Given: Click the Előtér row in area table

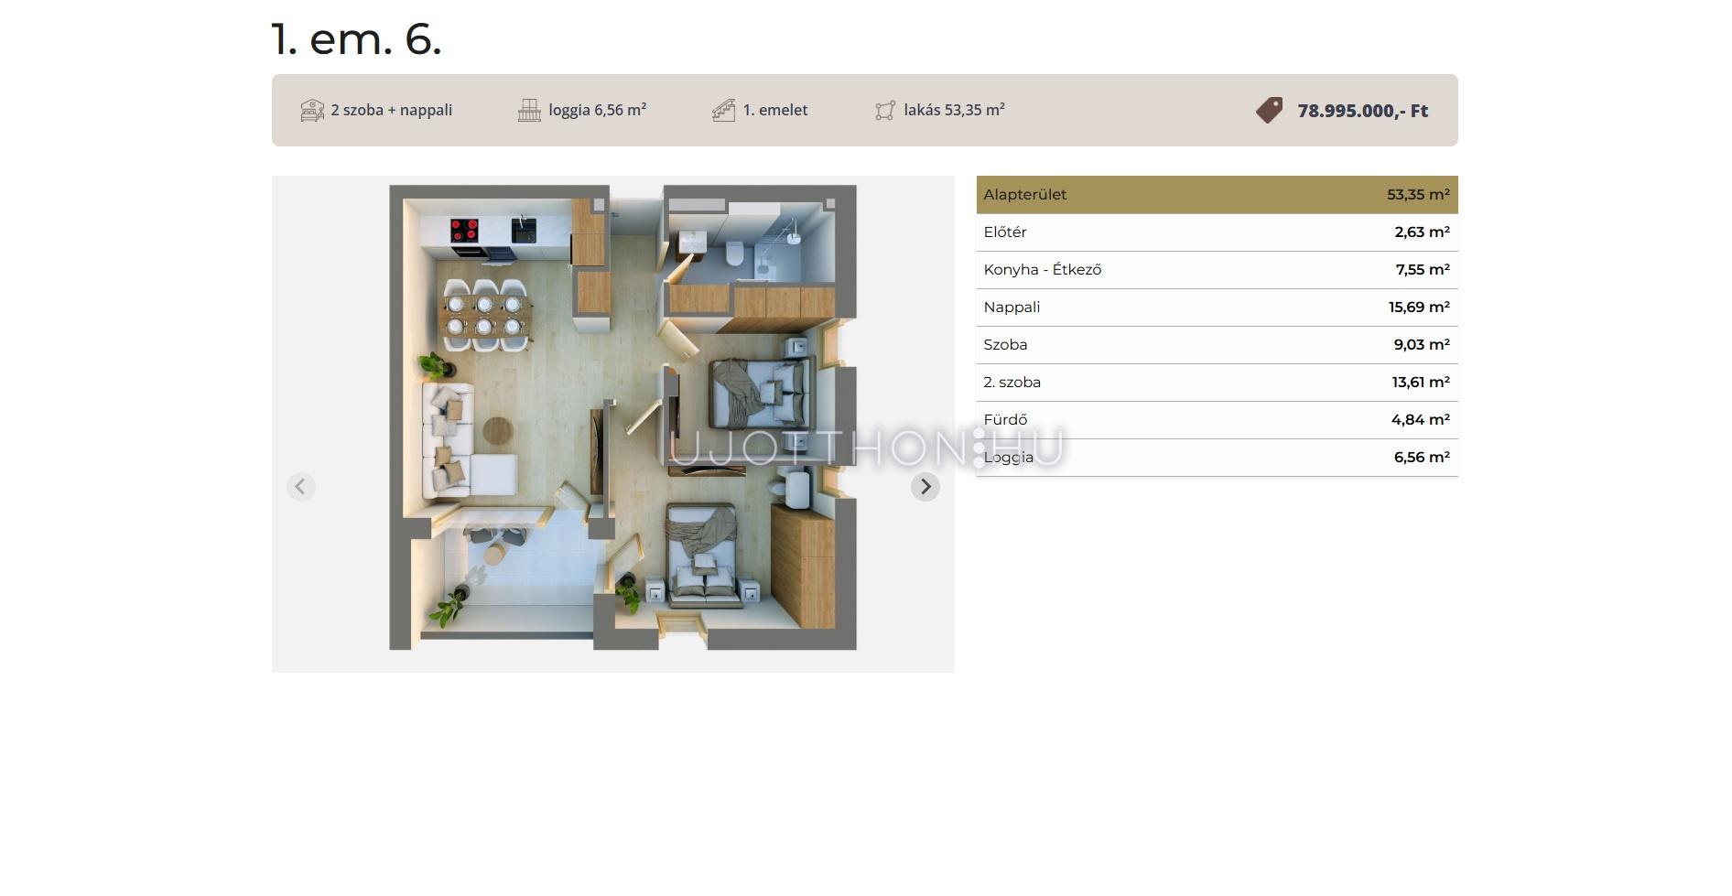Looking at the screenshot, I should (x=1216, y=232).
